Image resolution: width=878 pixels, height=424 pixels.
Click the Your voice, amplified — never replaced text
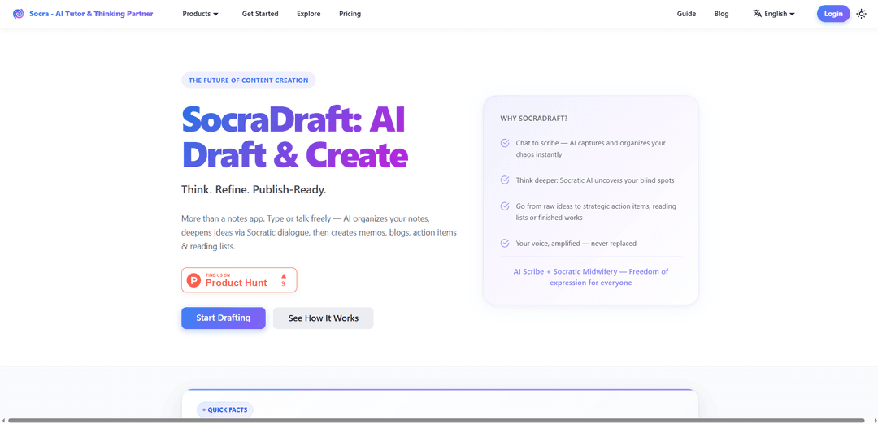(576, 244)
